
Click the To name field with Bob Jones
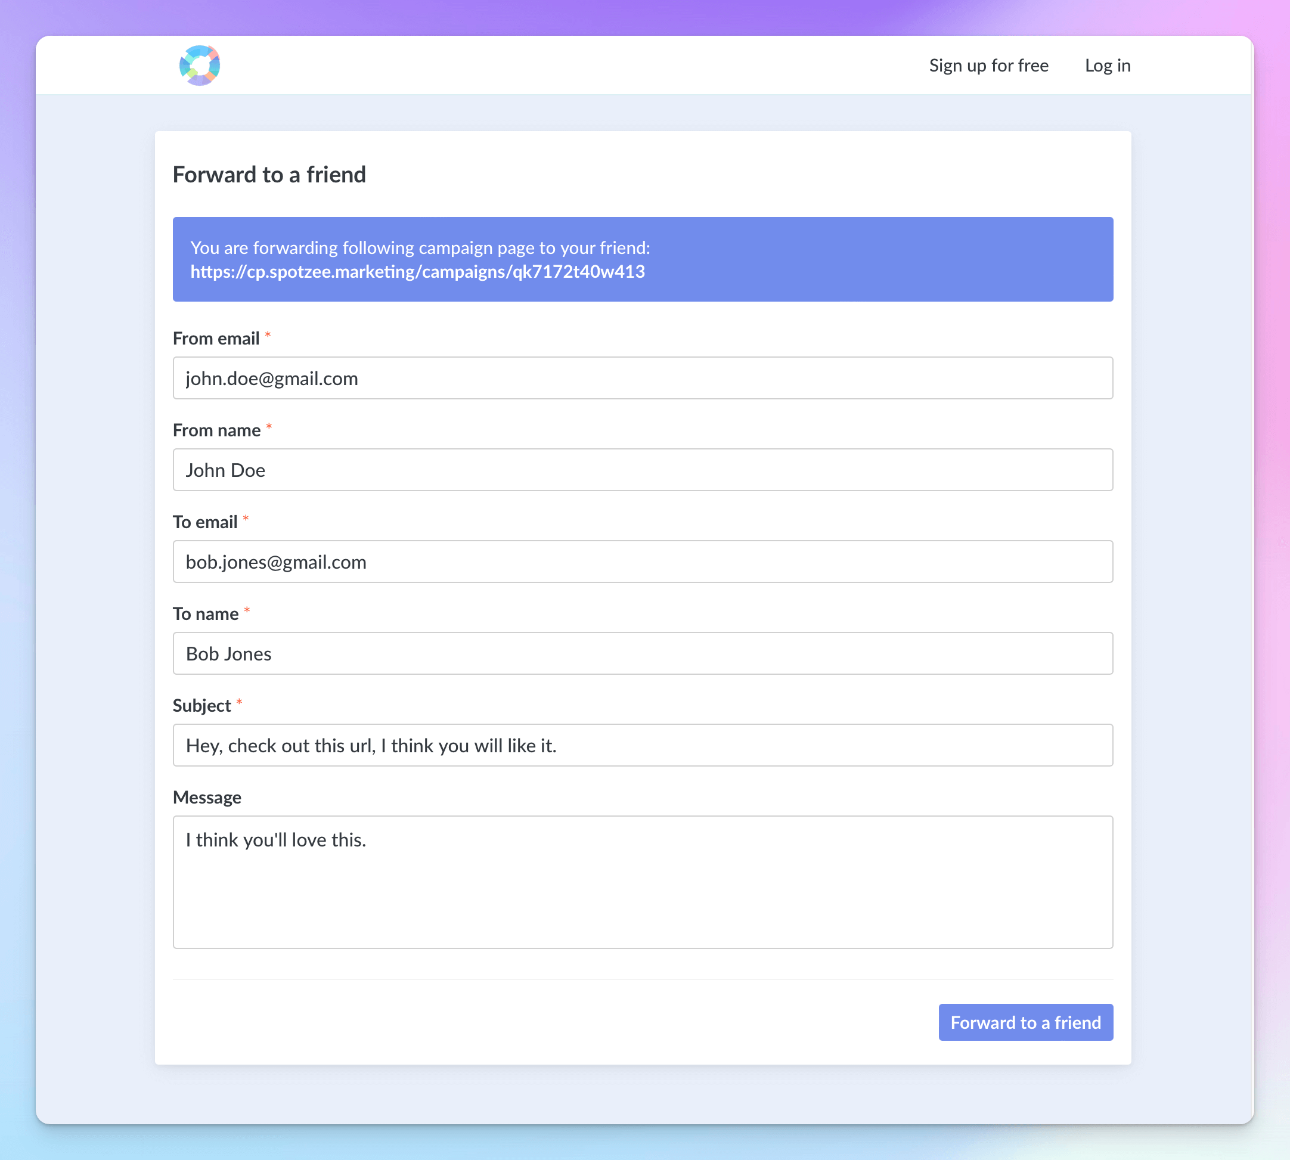[x=643, y=653]
